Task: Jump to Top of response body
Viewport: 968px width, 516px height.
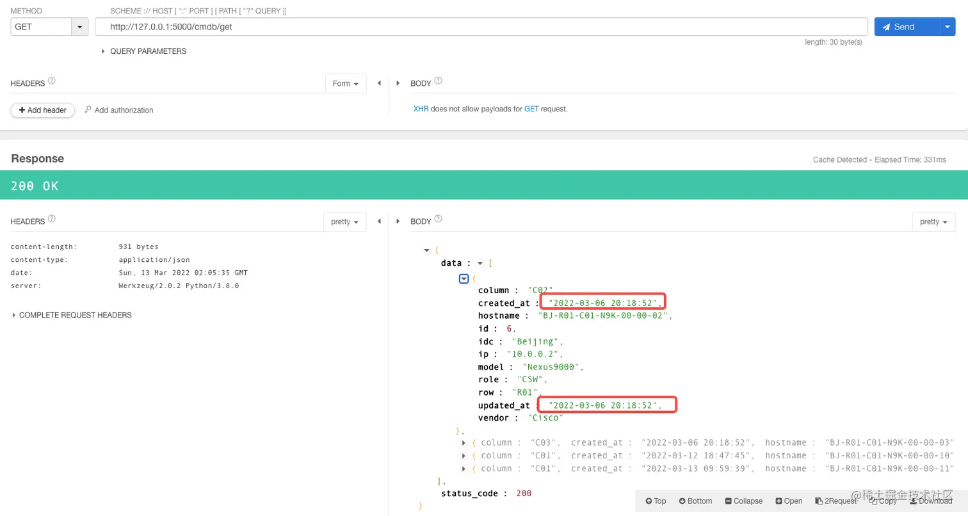Action: [656, 501]
